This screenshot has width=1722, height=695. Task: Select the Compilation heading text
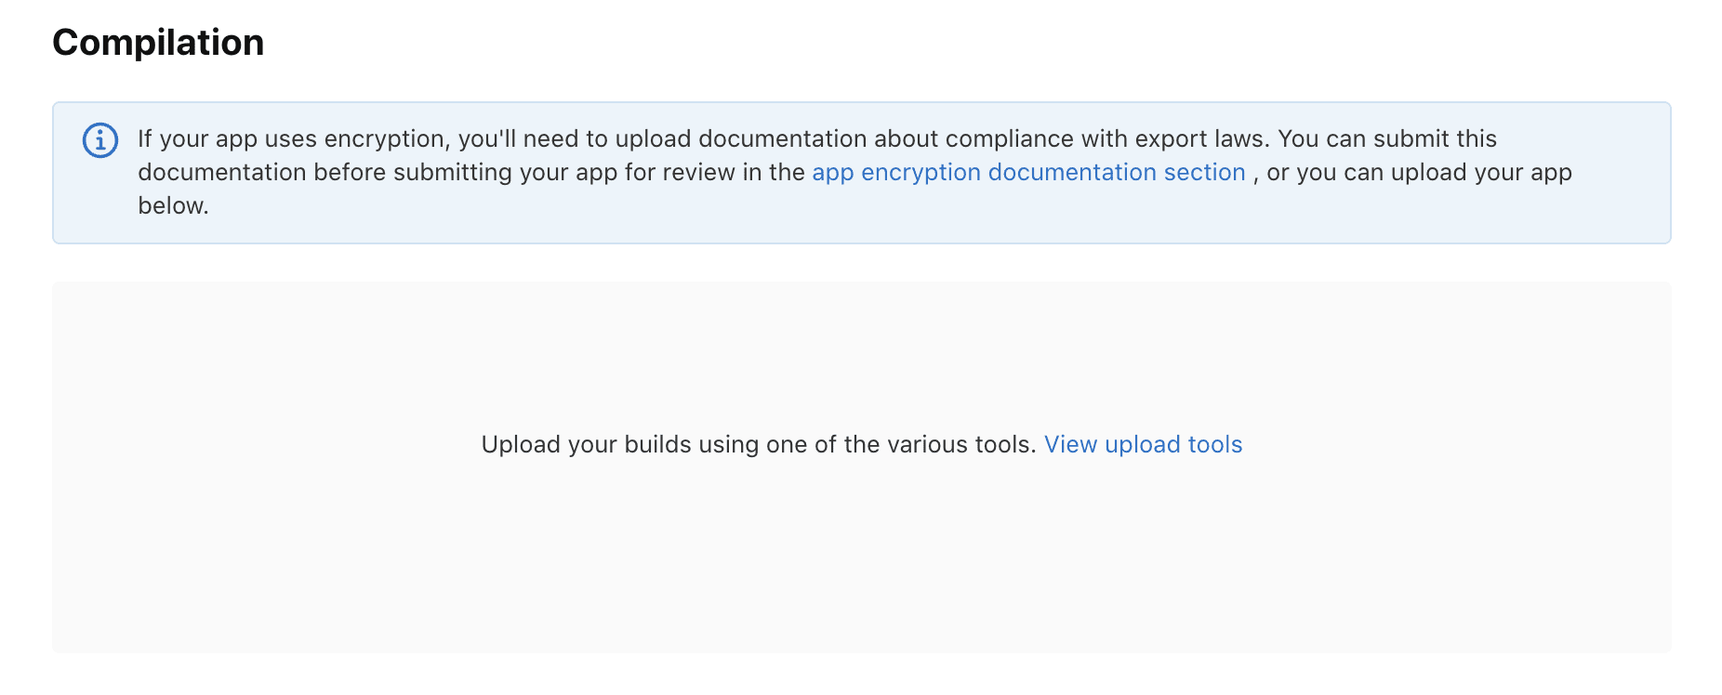point(158,43)
